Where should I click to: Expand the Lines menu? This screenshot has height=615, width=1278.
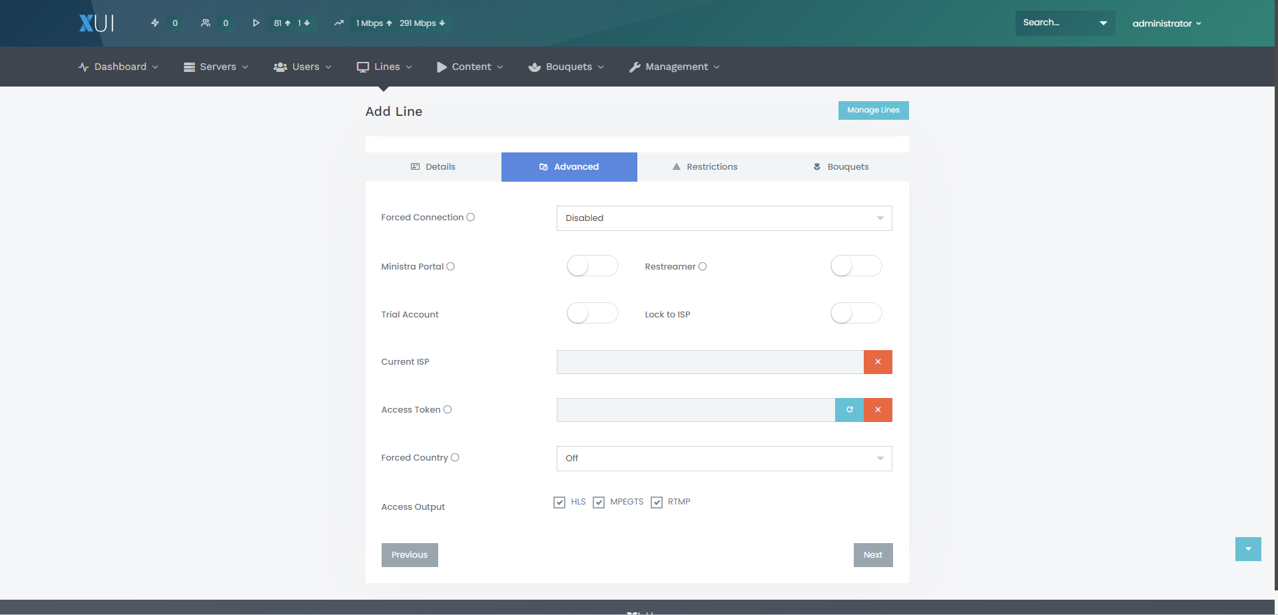pyautogui.click(x=384, y=67)
